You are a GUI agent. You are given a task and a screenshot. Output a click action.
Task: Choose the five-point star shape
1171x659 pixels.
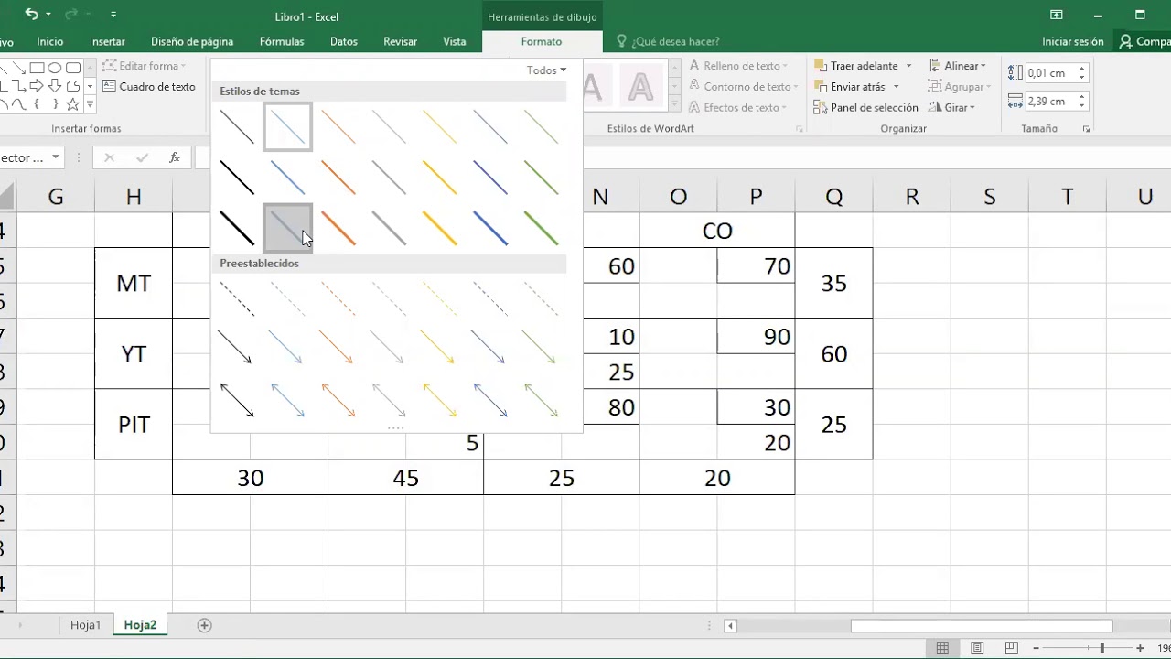click(72, 104)
